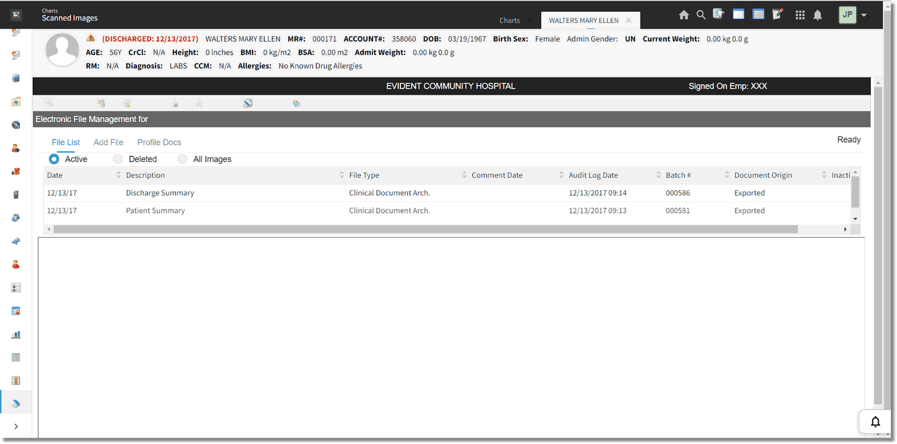897x444 pixels.
Task: Click the orange table grid sidebar icon
Action: point(16,381)
